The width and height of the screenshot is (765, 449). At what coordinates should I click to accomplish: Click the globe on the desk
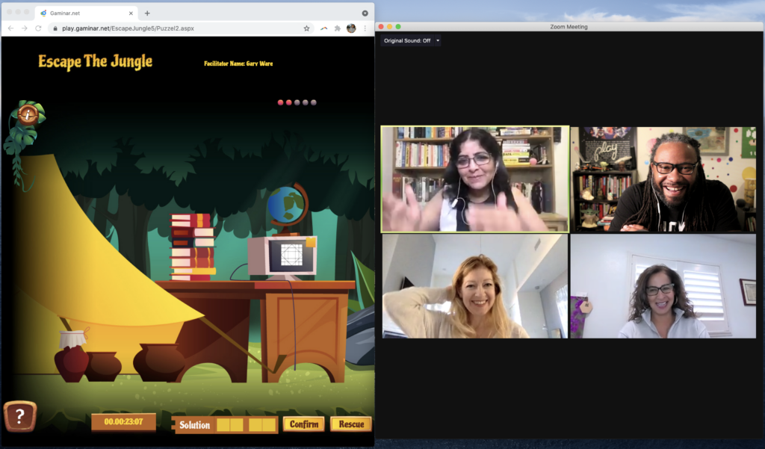pyautogui.click(x=286, y=204)
